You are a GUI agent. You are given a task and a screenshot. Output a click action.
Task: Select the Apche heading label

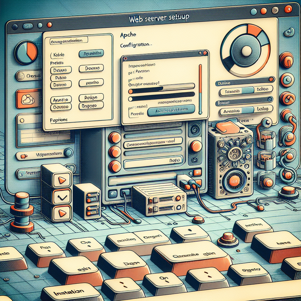pos(128,35)
